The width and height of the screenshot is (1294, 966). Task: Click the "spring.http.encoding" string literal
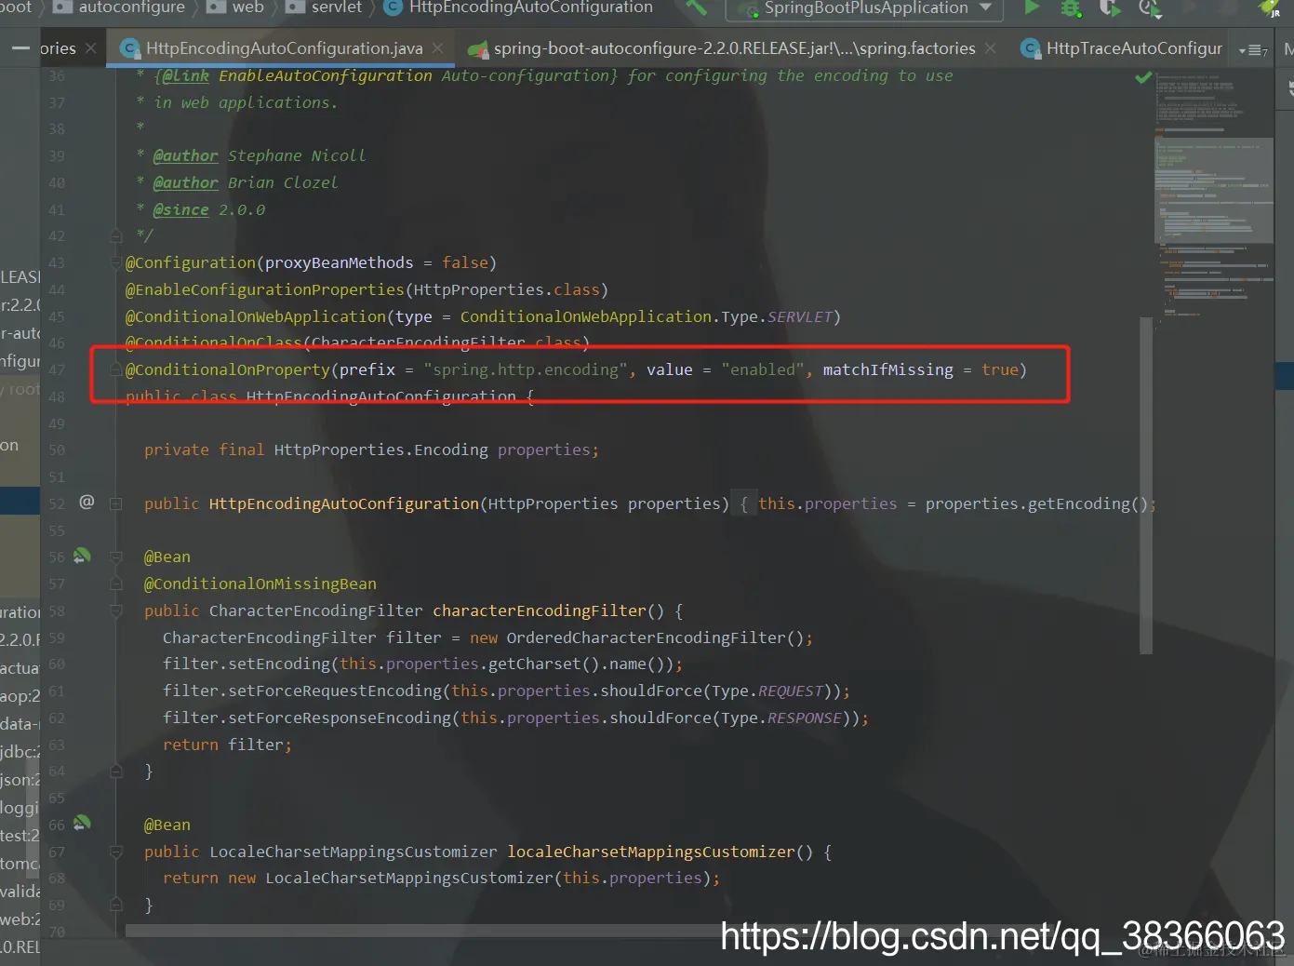click(525, 369)
